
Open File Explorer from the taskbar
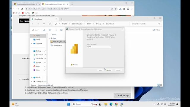[106, 104]
